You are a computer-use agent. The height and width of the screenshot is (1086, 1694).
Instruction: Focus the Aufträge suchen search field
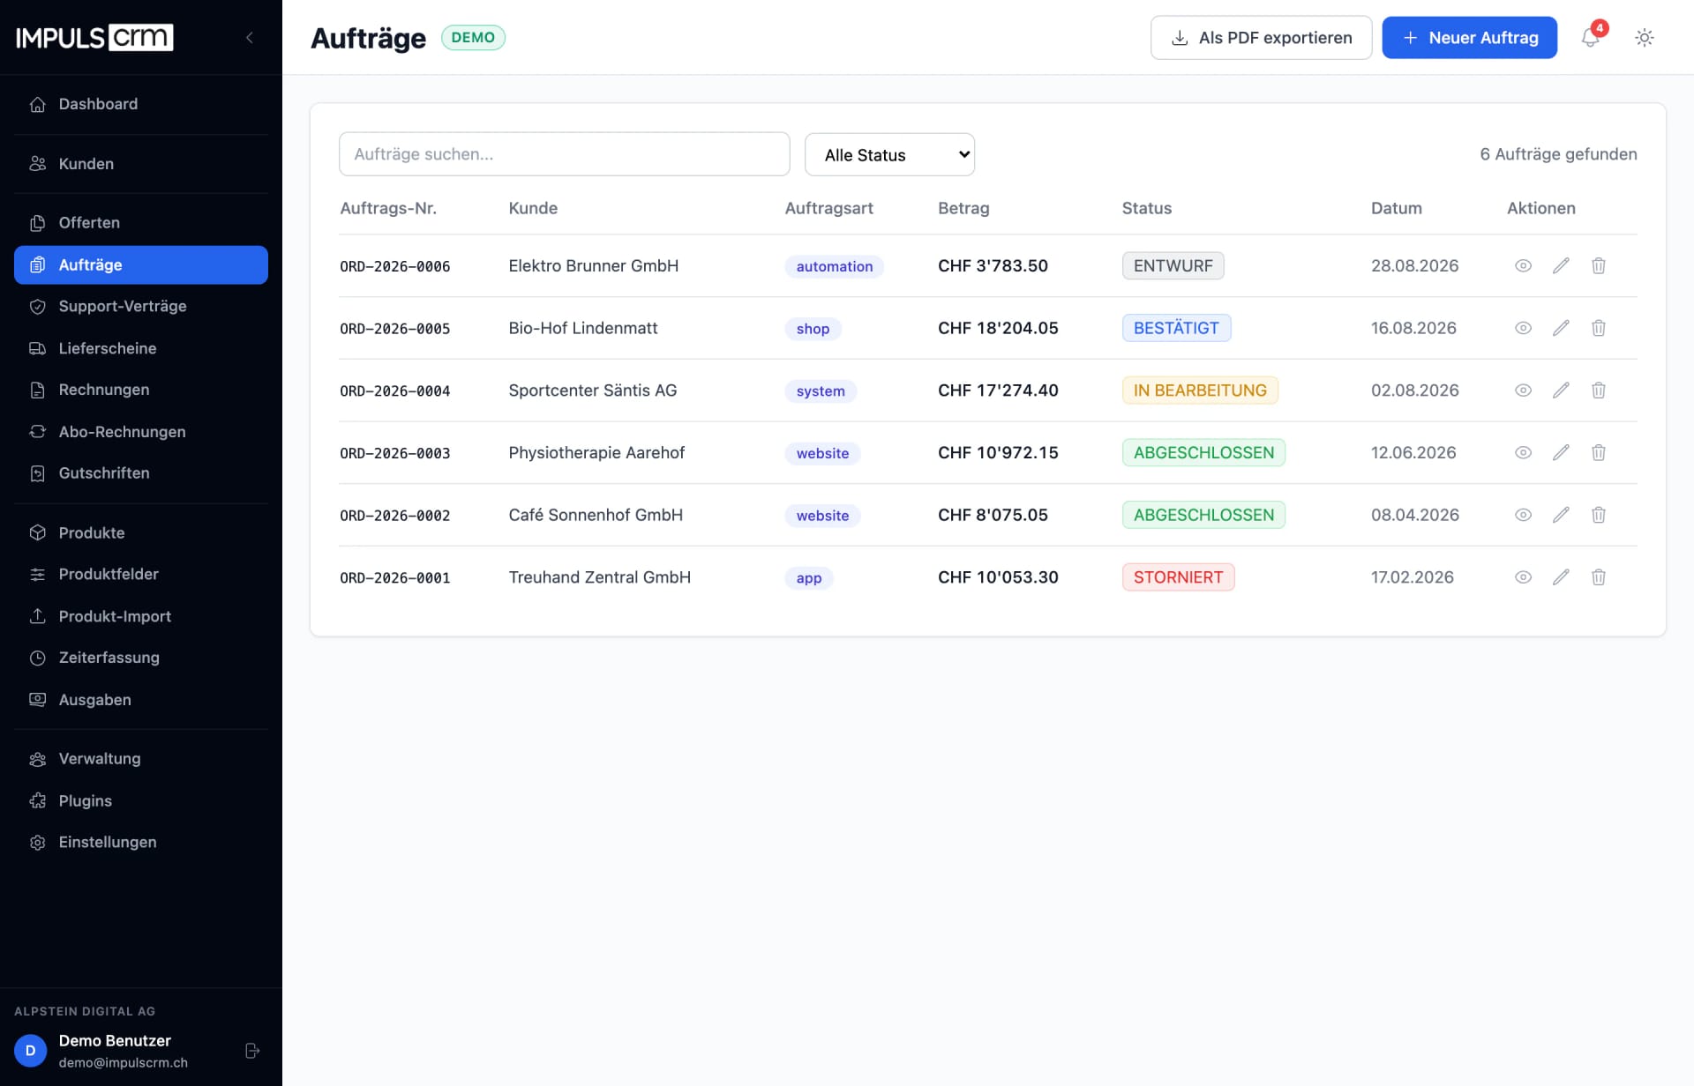[564, 154]
